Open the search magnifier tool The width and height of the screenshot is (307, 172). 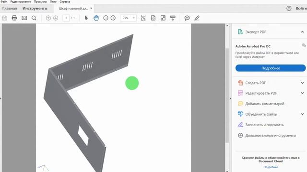click(34, 18)
